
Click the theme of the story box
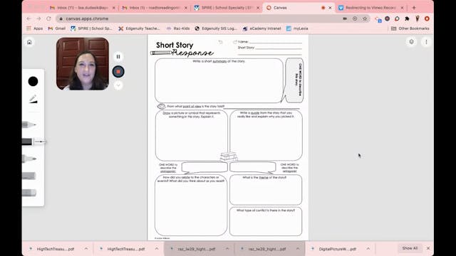pyautogui.click(x=266, y=190)
